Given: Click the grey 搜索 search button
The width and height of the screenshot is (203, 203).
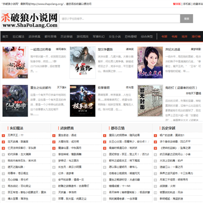Looking at the screenshot, I should pyautogui.click(x=187, y=19).
